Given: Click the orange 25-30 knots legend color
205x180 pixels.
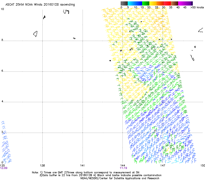Looking at the screenshot, I should click(x=160, y=3).
